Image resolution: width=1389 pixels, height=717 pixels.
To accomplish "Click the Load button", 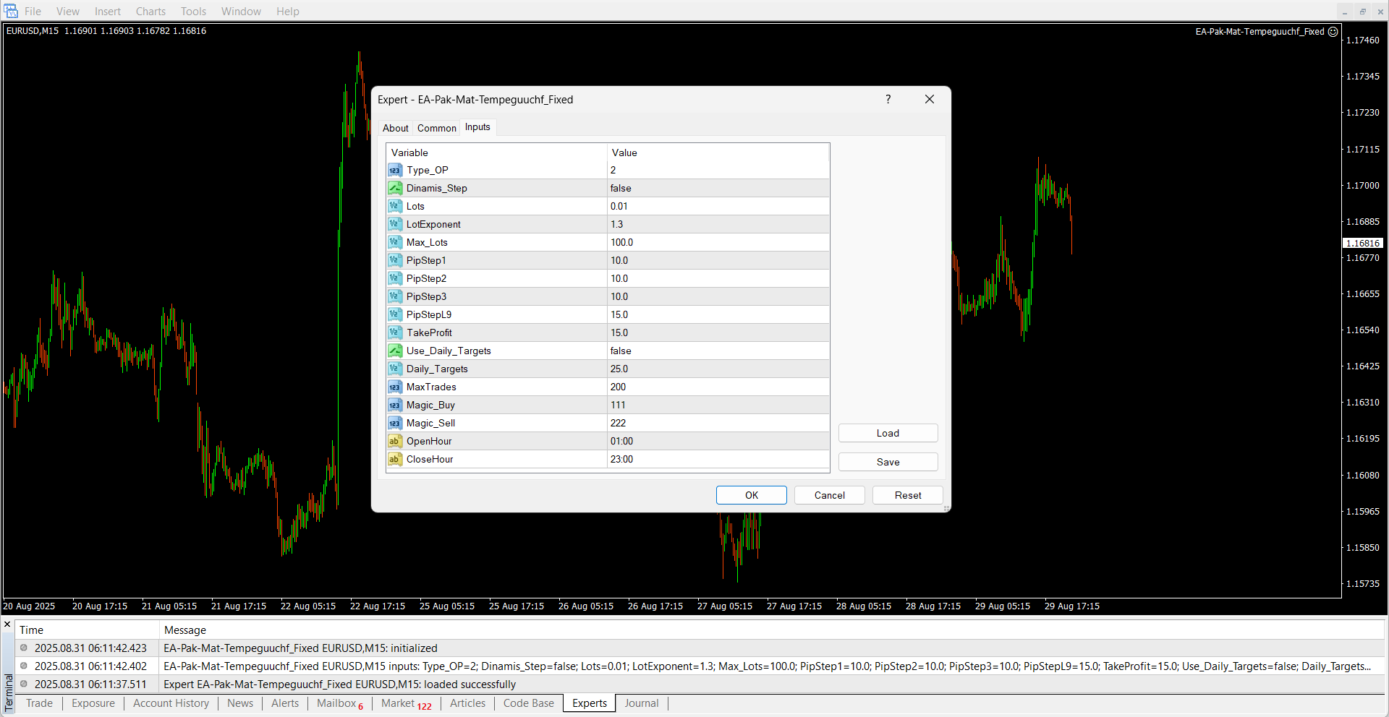I will [x=888, y=434].
